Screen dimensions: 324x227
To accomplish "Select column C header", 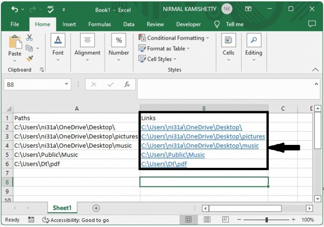I will (x=283, y=108).
